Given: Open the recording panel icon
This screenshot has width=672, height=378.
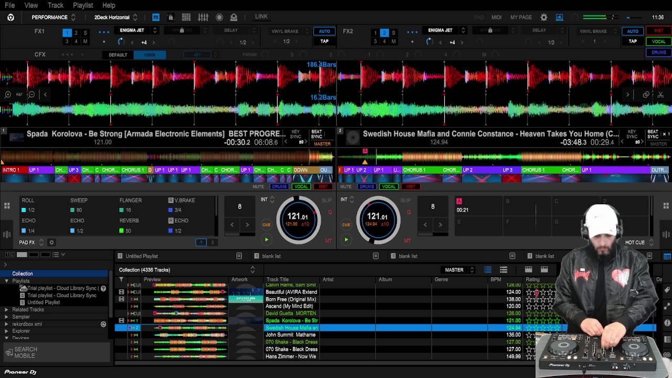Looking at the screenshot, I should tap(219, 17).
